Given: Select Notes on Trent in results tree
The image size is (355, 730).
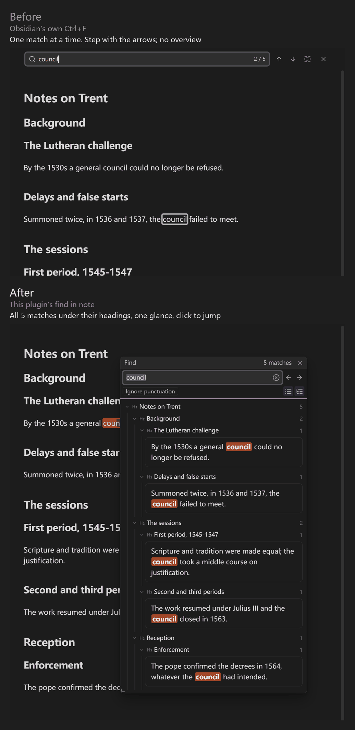Looking at the screenshot, I should 213,407.
